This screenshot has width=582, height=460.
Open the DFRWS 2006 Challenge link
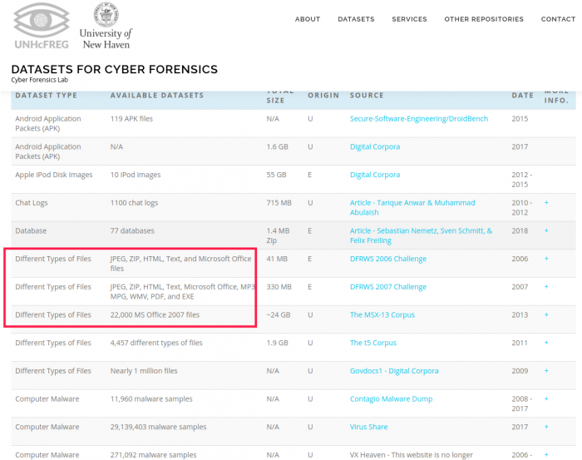[388, 259]
